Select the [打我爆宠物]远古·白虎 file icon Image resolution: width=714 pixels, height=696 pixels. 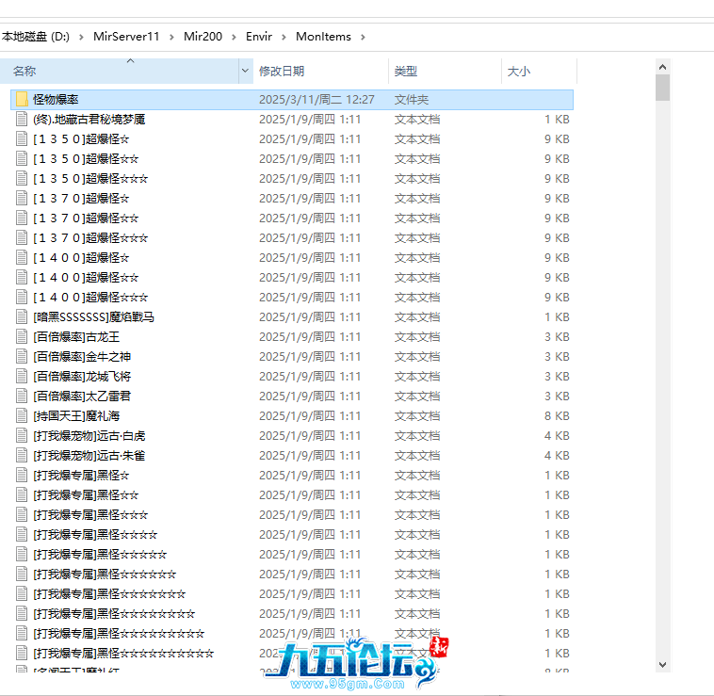(22, 435)
